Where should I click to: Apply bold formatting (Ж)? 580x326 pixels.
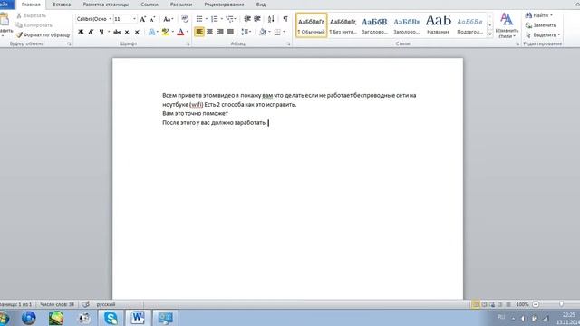point(81,33)
